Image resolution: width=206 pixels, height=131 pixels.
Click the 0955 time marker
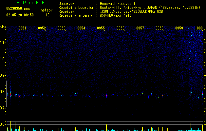pyautogui.click(x=101, y=28)
